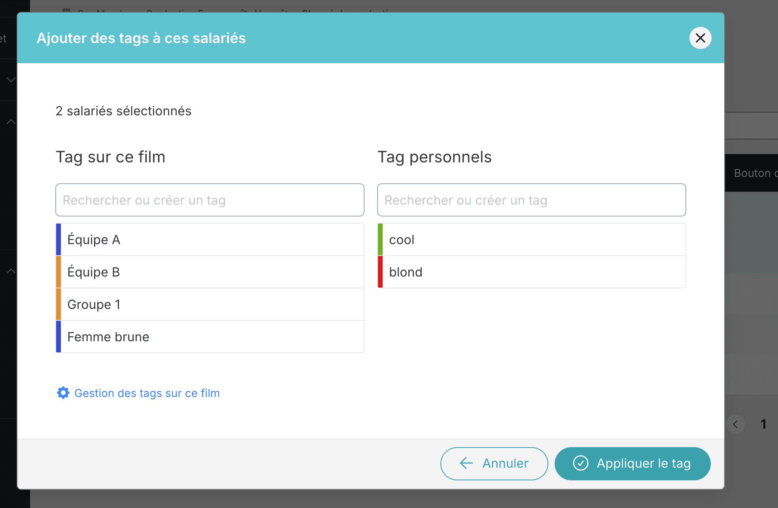Click the checkmark icon in Appliquer le tag
The width and height of the screenshot is (778, 508).
tap(581, 463)
